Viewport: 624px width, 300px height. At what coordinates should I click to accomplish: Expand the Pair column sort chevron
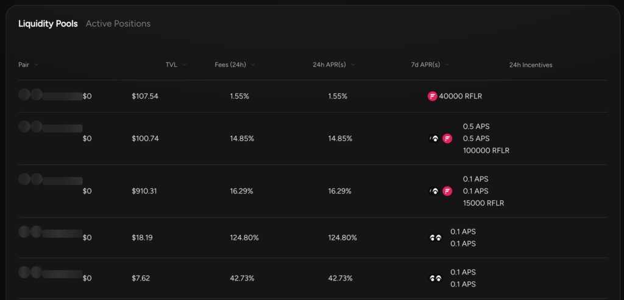tap(37, 65)
